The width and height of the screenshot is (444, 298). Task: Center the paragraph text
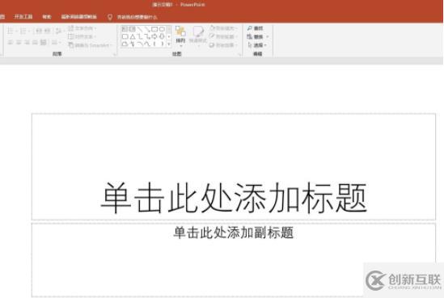[19, 43]
